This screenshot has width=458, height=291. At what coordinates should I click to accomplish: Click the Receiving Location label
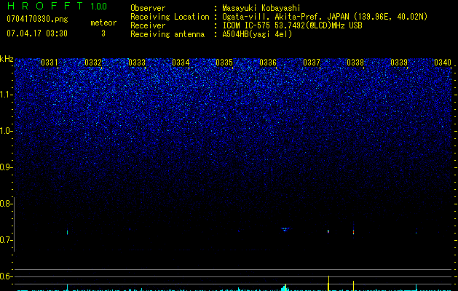point(170,17)
